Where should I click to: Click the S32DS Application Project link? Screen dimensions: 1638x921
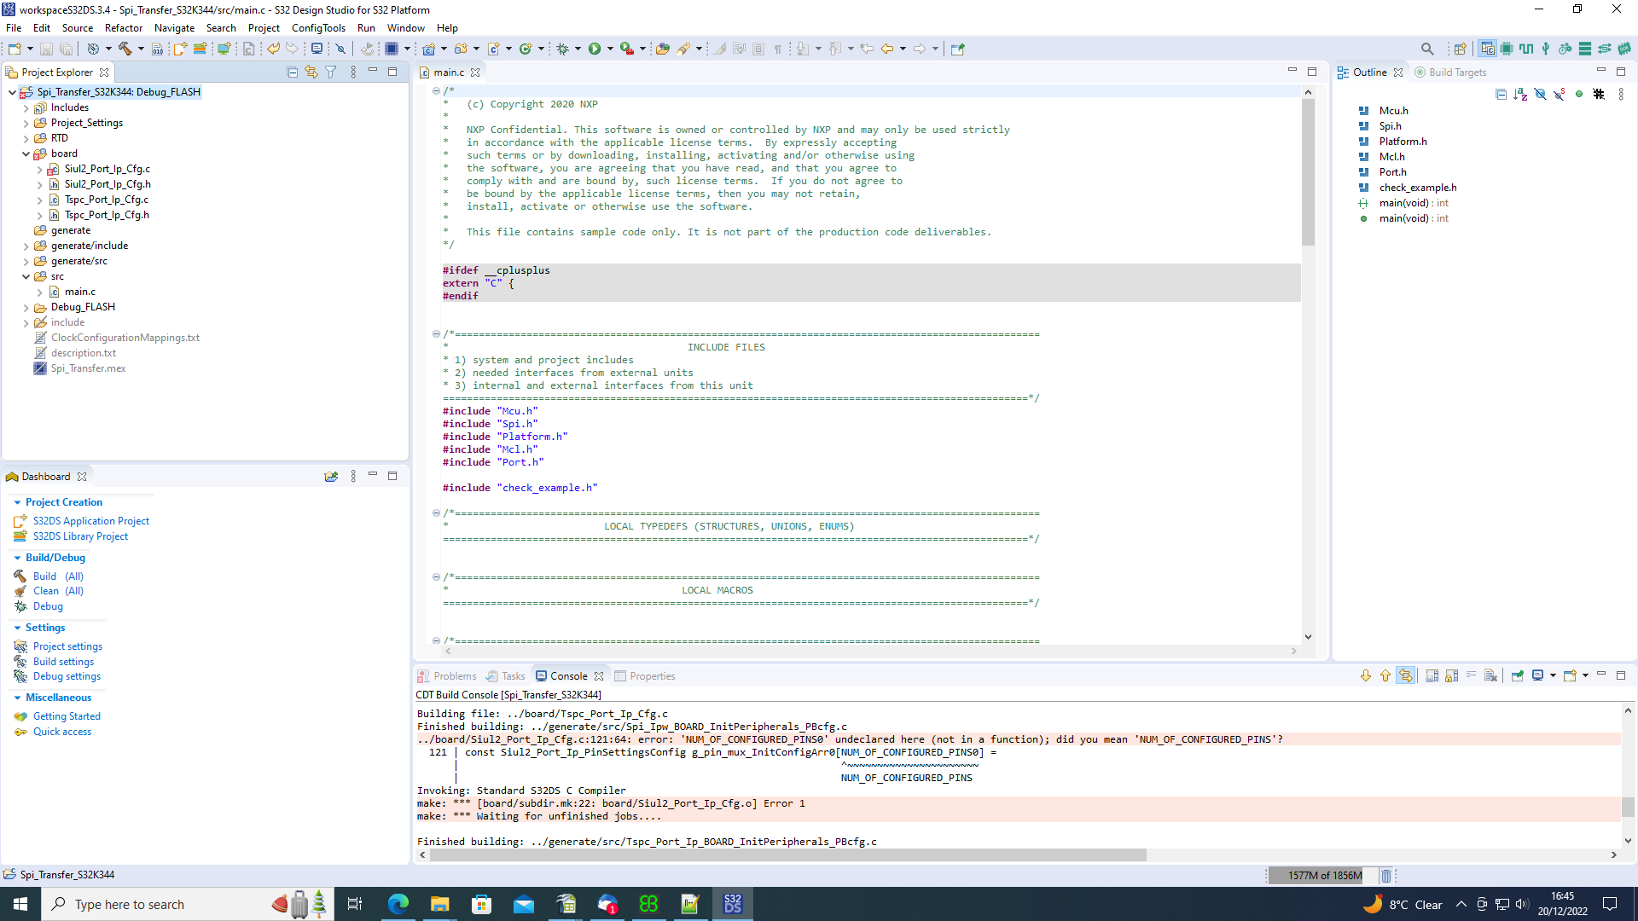coord(91,521)
